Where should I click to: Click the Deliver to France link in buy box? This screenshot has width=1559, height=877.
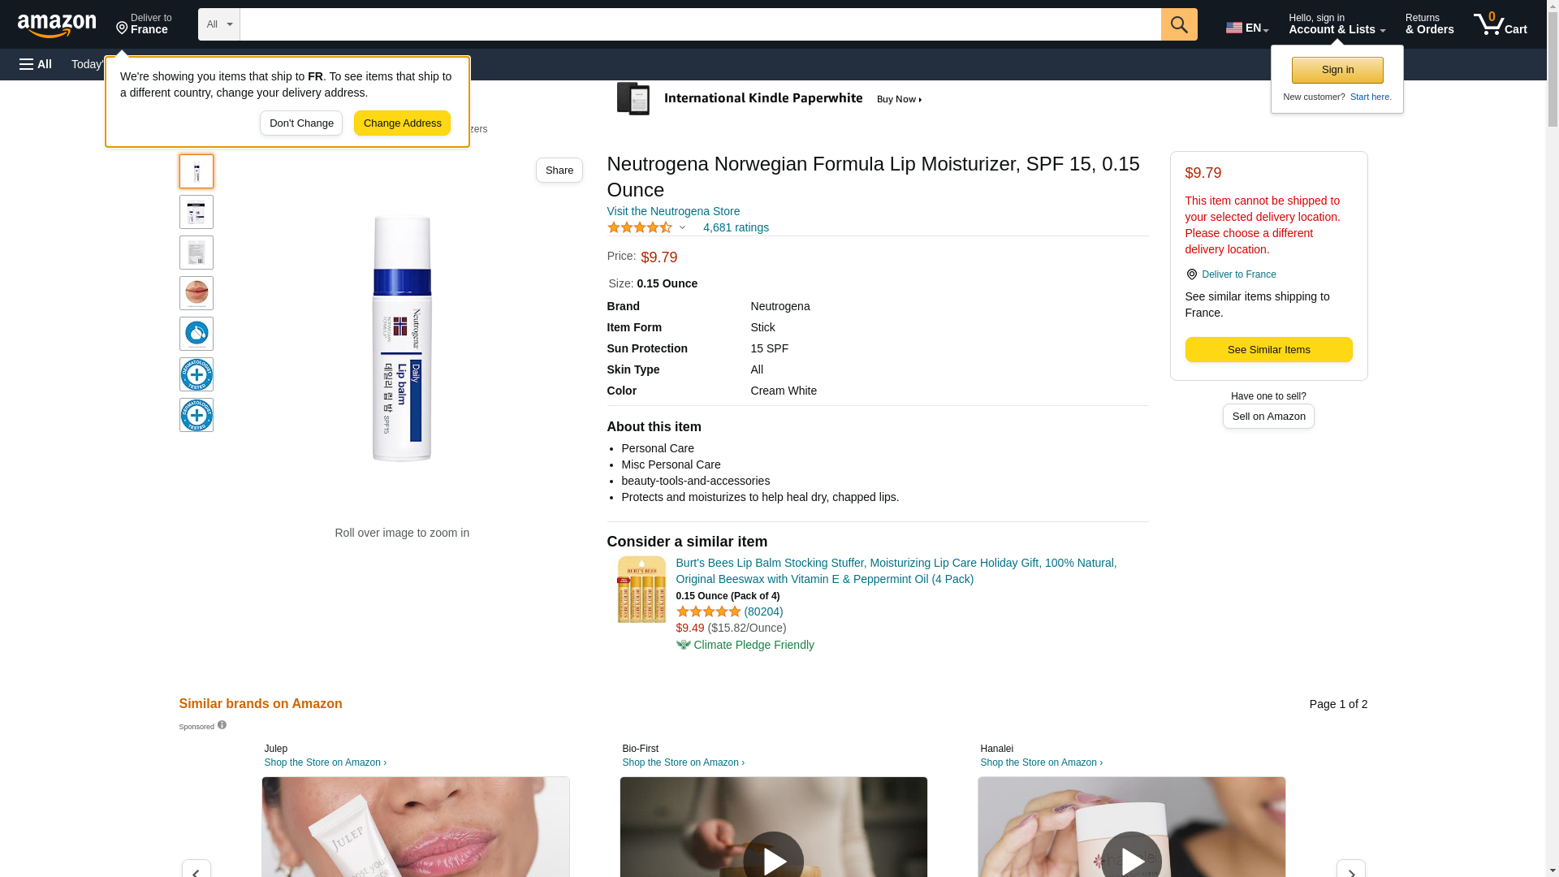(x=1239, y=274)
